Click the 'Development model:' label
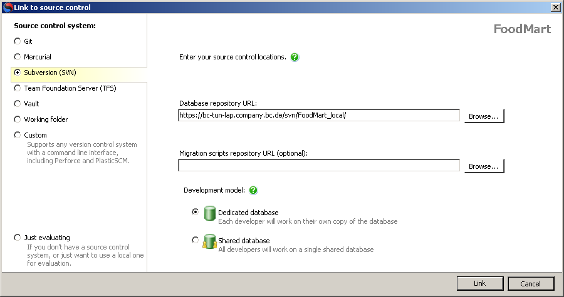Image resolution: width=564 pixels, height=297 pixels. tap(214, 190)
